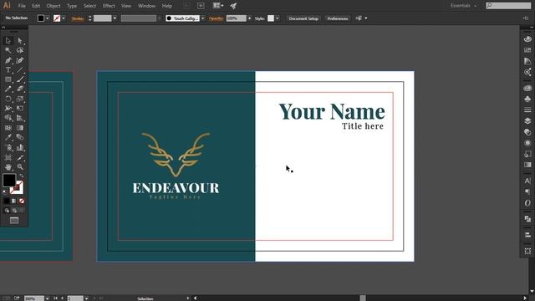Select the Paintbrush tool
Viewport: 535px width, 301px height.
[20, 79]
